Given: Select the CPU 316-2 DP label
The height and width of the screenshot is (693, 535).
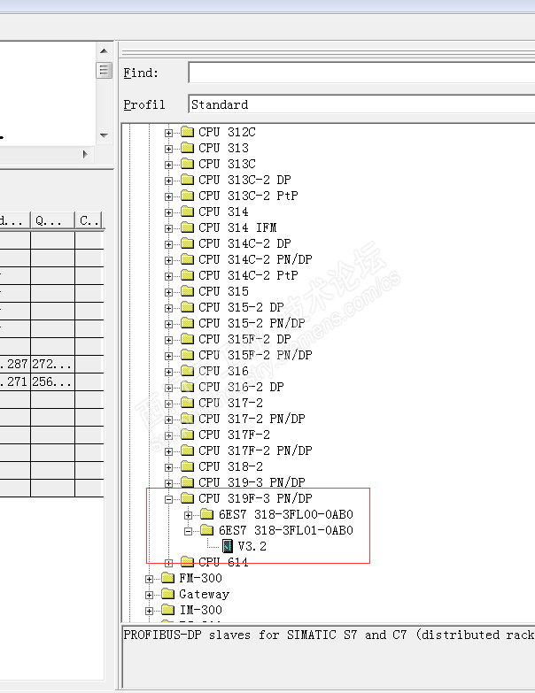Looking at the screenshot, I should coord(241,387).
